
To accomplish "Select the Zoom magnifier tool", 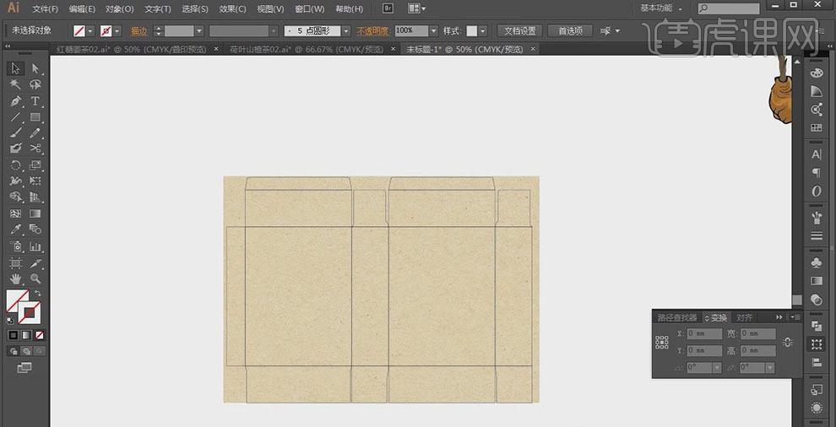I will pyautogui.click(x=35, y=278).
